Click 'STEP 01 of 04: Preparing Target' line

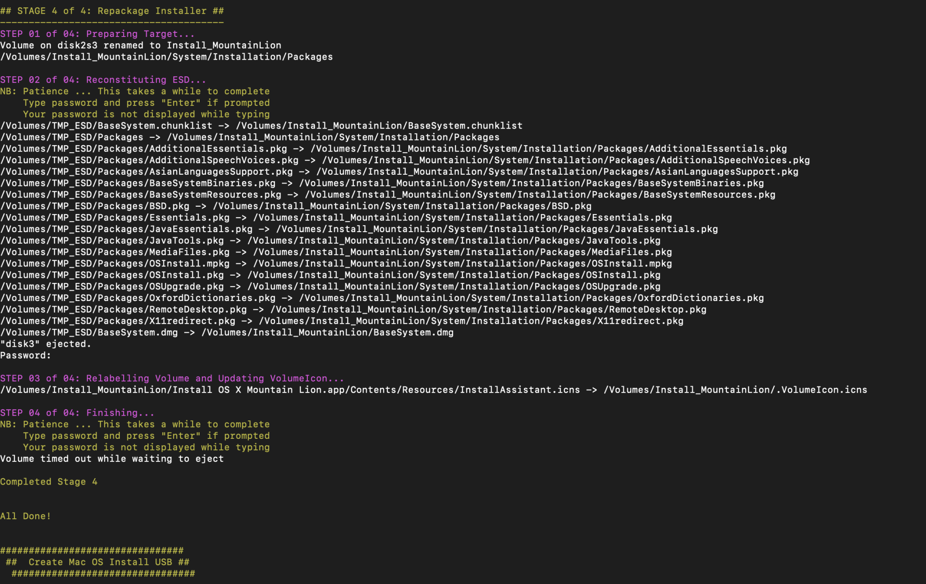[97, 34]
